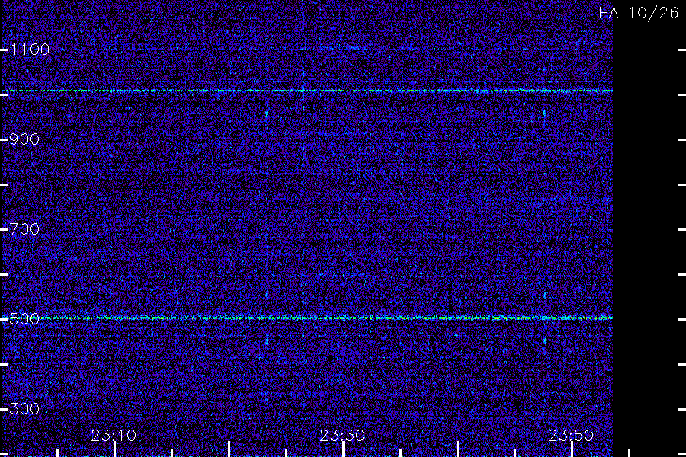686x457 pixels.
Task: Click the tick mark below 23:10
Action: tap(114, 449)
